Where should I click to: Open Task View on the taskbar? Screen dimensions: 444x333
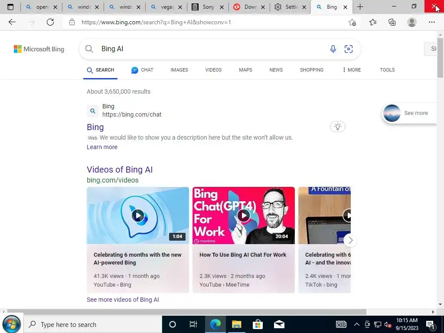[193, 324]
